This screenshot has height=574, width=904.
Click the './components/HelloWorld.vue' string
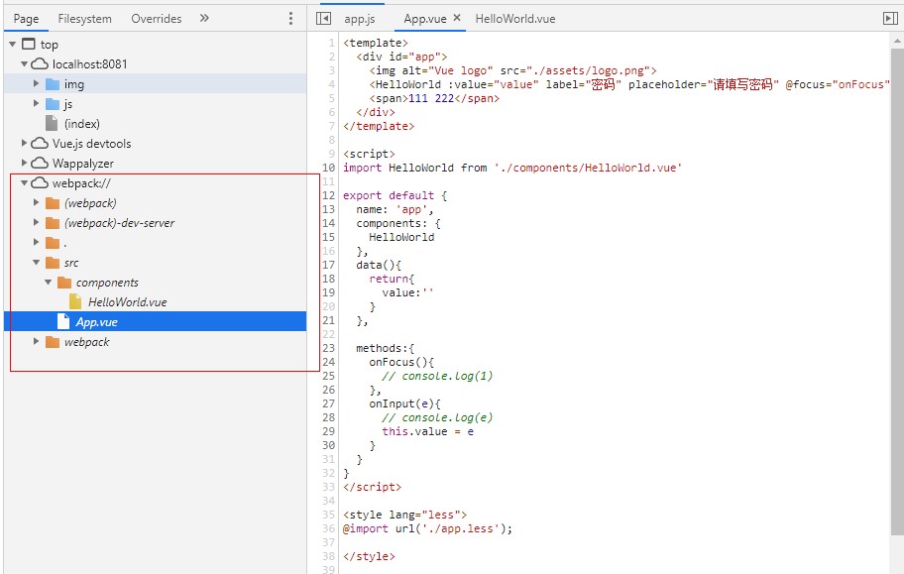[x=588, y=168]
